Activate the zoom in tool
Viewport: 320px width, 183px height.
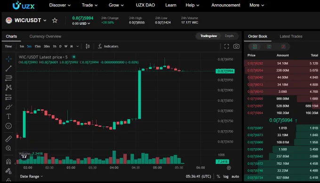pos(8,148)
